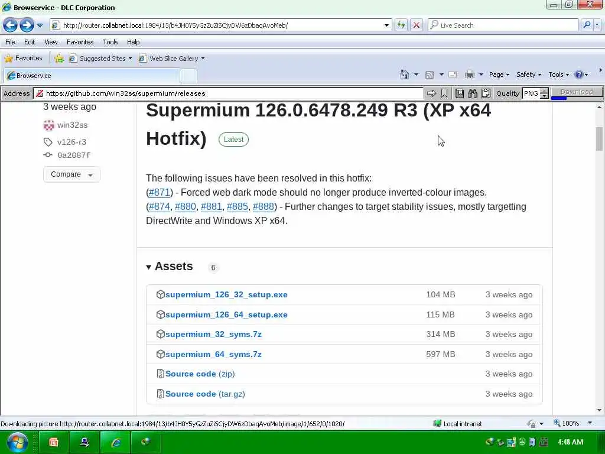Download supermium_126_64_setup.exe
This screenshot has height=454, width=605.
(226, 315)
